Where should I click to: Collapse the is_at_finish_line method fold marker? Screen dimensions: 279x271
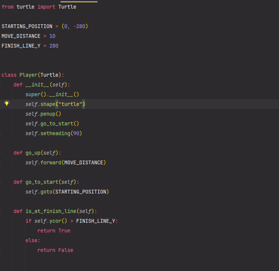[x=0, y=211]
